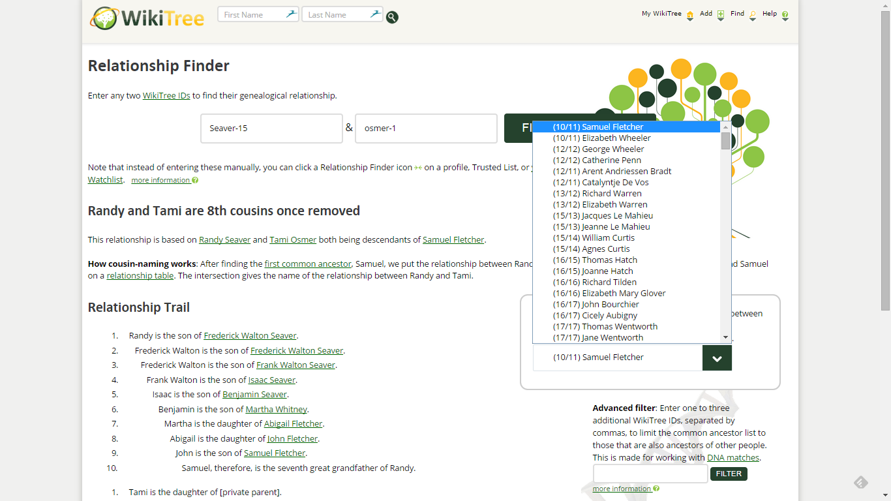Select (13/12) Richard Warren option
The width and height of the screenshot is (891, 501).
[627, 193]
